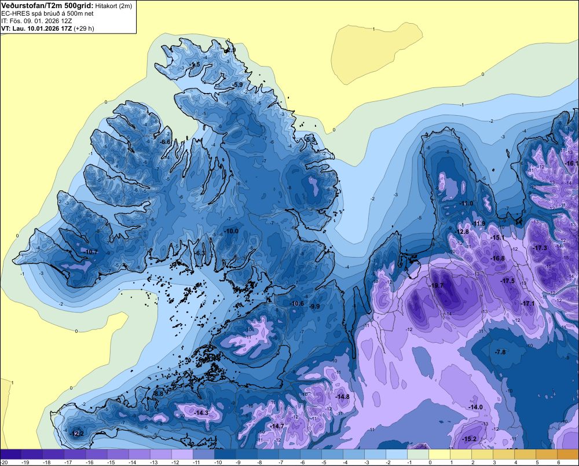Viewport: 579px width, 466px height.
Task: Click the -11.9 temperature value
Action: tap(478, 224)
